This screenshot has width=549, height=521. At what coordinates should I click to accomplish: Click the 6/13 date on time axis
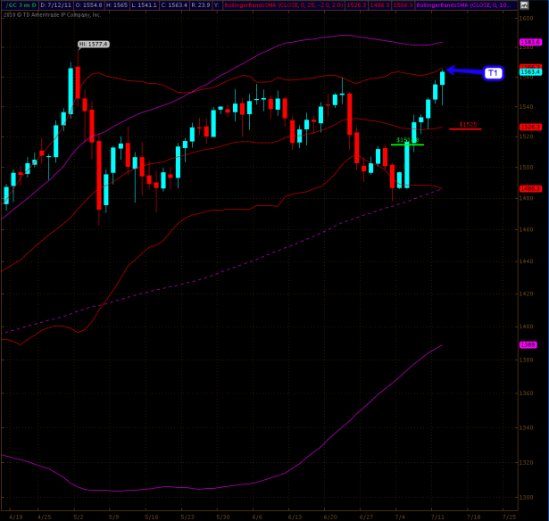[x=294, y=517]
